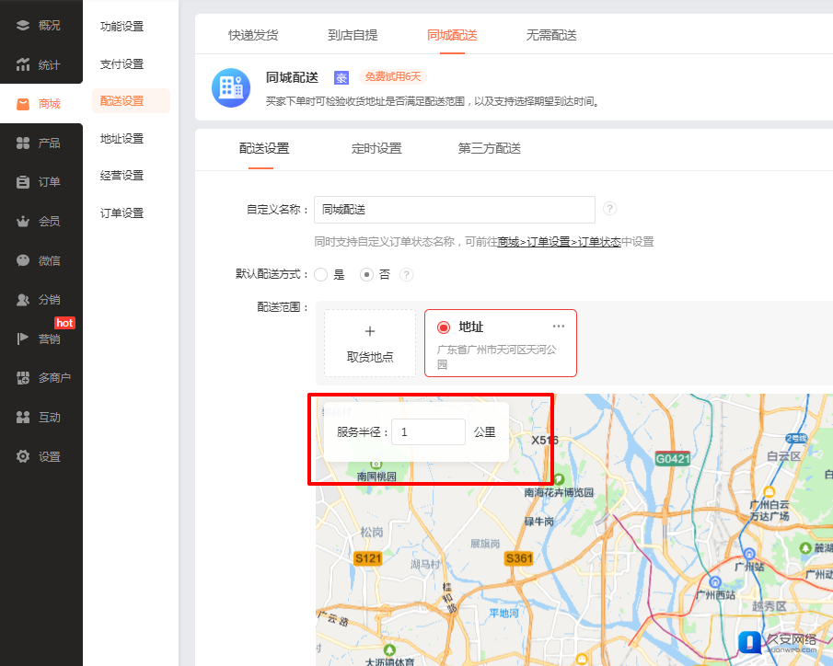Open 订单 orders clipboard icon
Image resolution: width=833 pixels, height=666 pixels.
coord(23,182)
